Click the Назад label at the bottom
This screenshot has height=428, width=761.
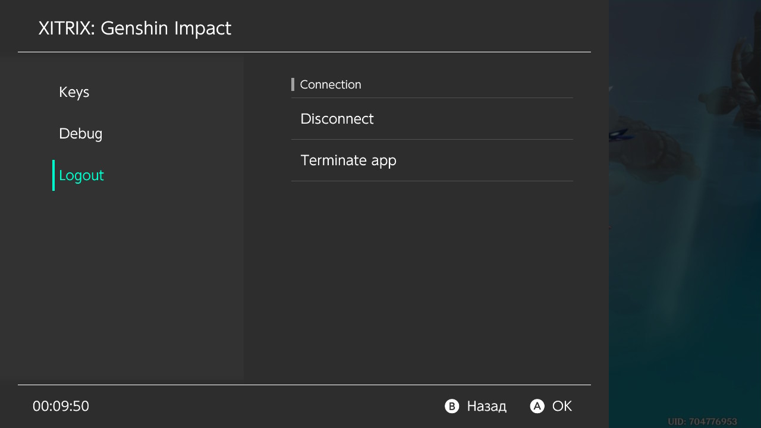coord(486,406)
